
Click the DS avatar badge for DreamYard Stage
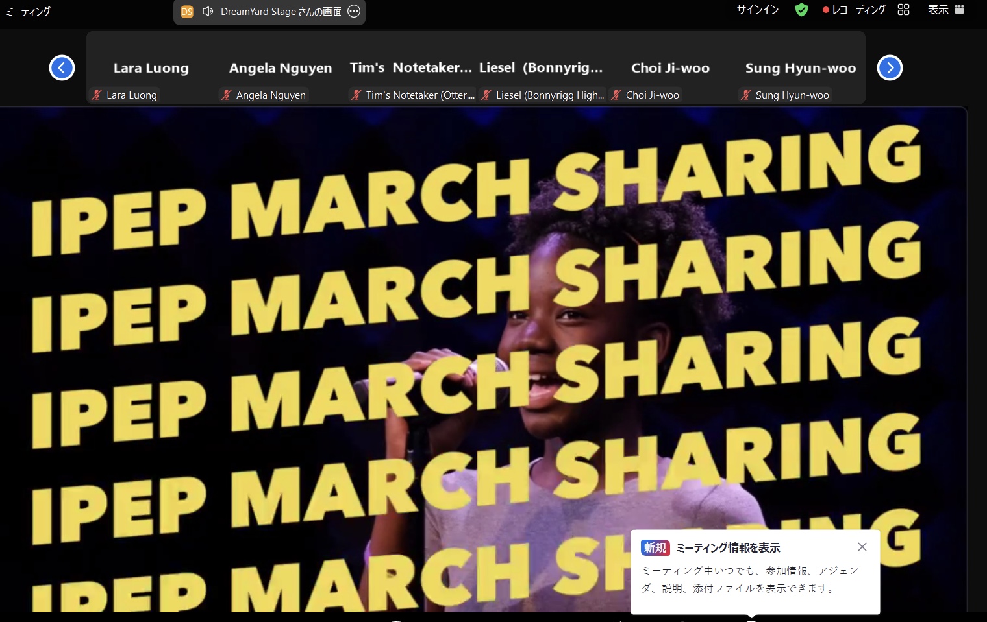coord(187,12)
